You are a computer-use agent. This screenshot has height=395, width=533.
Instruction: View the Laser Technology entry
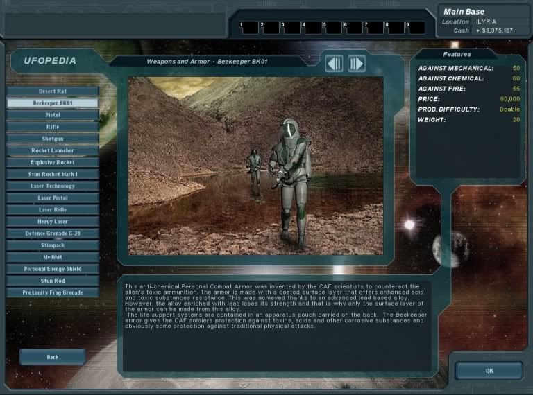[53, 186]
